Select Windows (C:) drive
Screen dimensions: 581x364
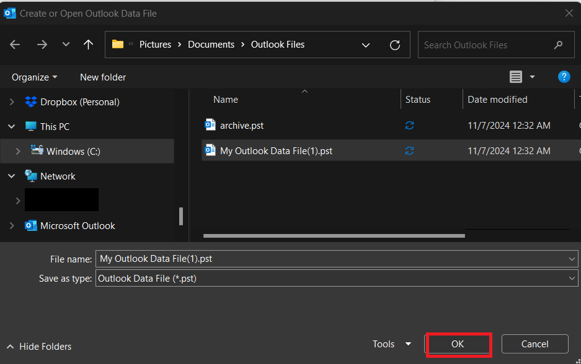coord(73,151)
